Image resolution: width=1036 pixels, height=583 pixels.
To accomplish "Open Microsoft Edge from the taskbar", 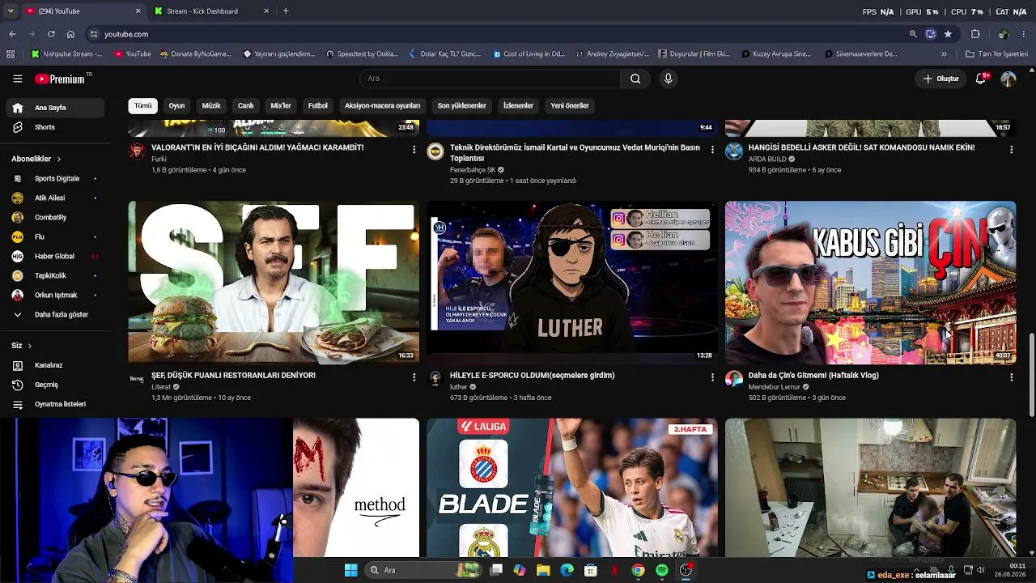I will point(567,570).
